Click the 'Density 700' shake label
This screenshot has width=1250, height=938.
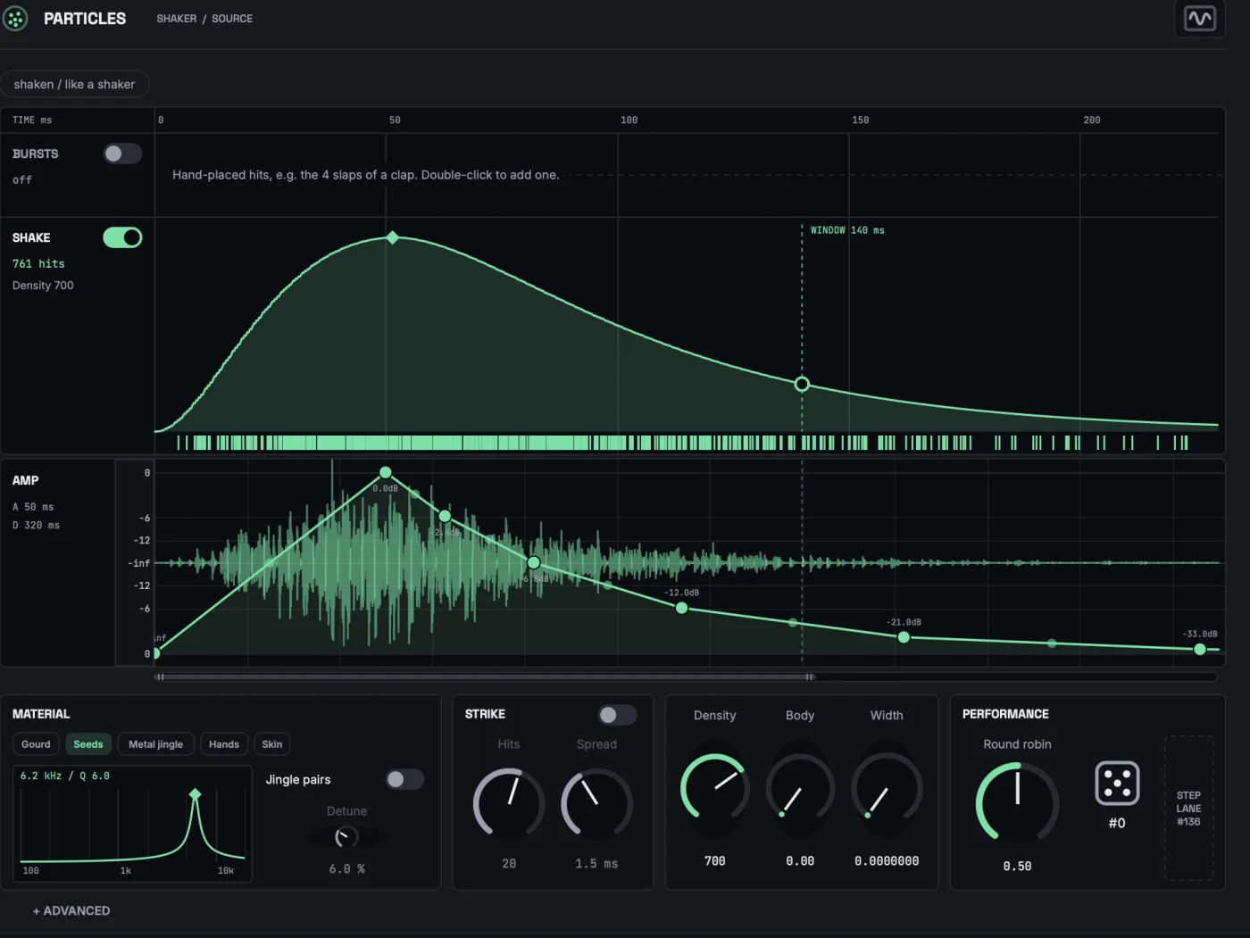(43, 286)
